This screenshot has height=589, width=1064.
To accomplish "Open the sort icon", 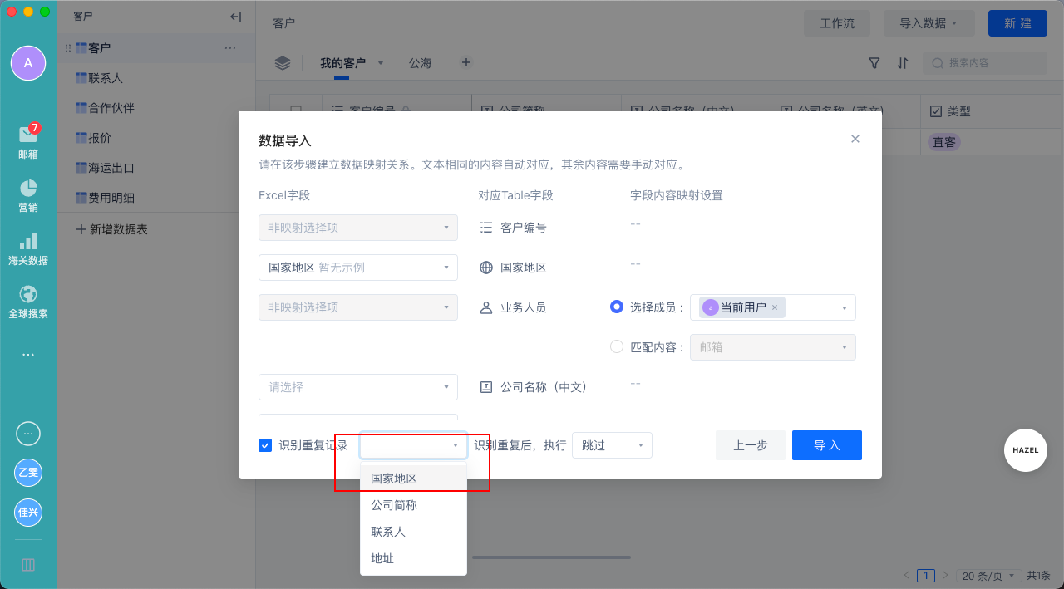I will [903, 63].
